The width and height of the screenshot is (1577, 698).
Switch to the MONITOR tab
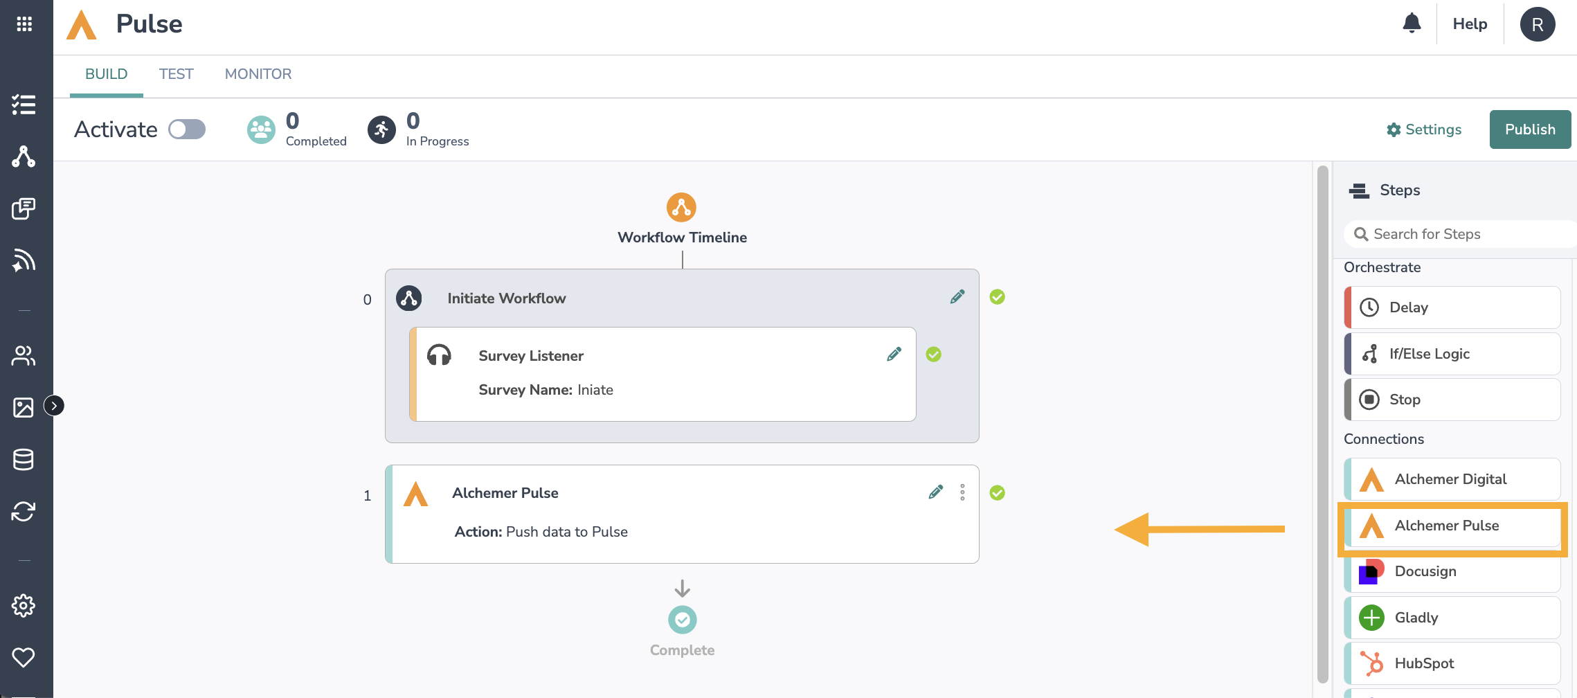coord(258,74)
